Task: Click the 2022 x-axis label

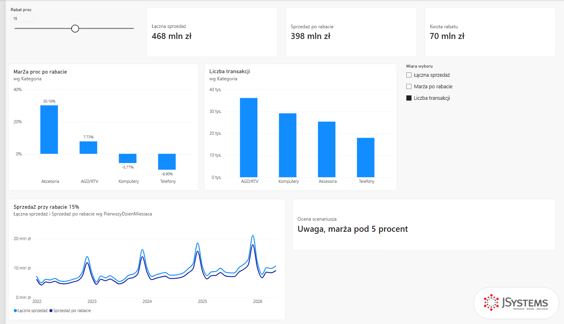Action: click(37, 301)
